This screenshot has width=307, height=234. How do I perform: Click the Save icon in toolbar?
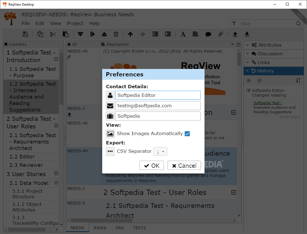(x=25, y=34)
